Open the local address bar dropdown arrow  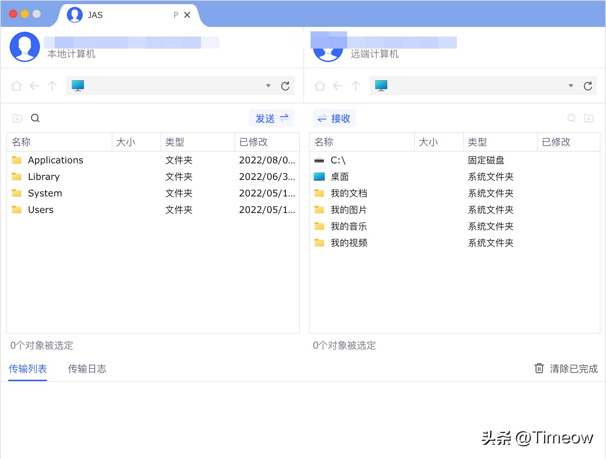coord(268,86)
